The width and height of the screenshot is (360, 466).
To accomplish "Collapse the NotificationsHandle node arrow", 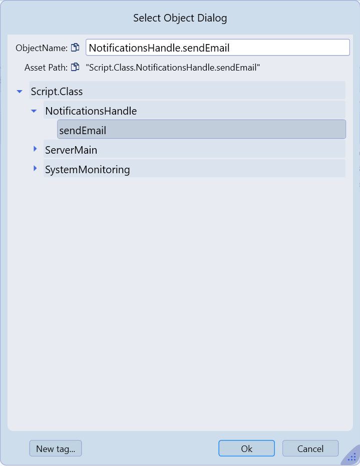I will point(34,111).
